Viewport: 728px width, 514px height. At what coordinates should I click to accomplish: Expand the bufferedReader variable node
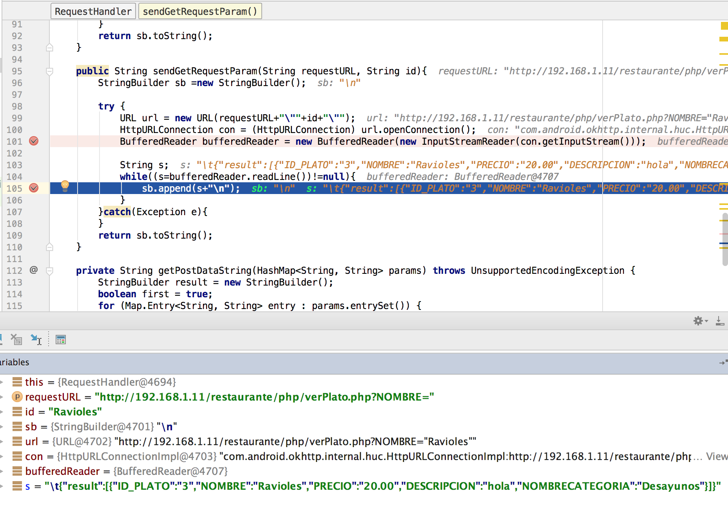2,471
